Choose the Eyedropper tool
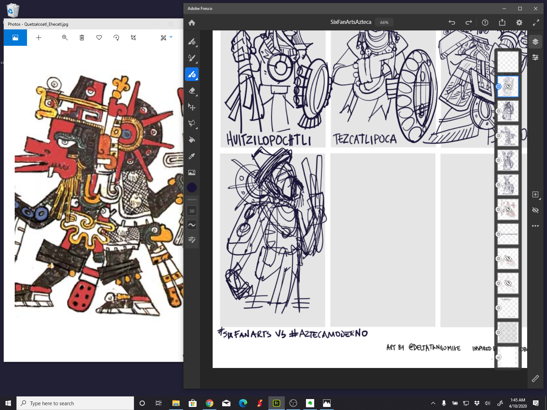 (192, 156)
